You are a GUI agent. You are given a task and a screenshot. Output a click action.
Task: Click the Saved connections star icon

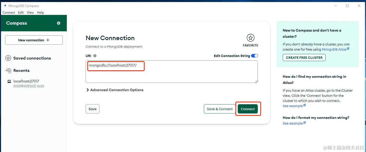(8, 58)
